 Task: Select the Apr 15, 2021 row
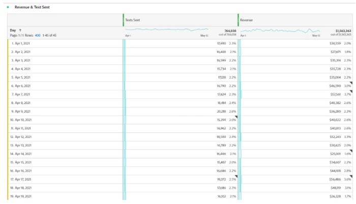180,162
